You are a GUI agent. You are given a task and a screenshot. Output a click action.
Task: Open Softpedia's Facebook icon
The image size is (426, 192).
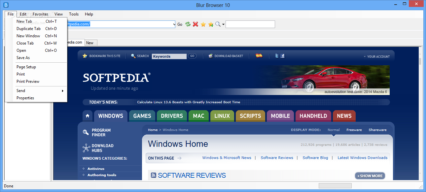pos(283,56)
